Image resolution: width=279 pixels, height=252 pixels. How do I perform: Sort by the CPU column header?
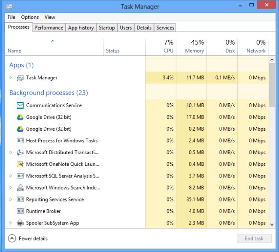click(161, 47)
